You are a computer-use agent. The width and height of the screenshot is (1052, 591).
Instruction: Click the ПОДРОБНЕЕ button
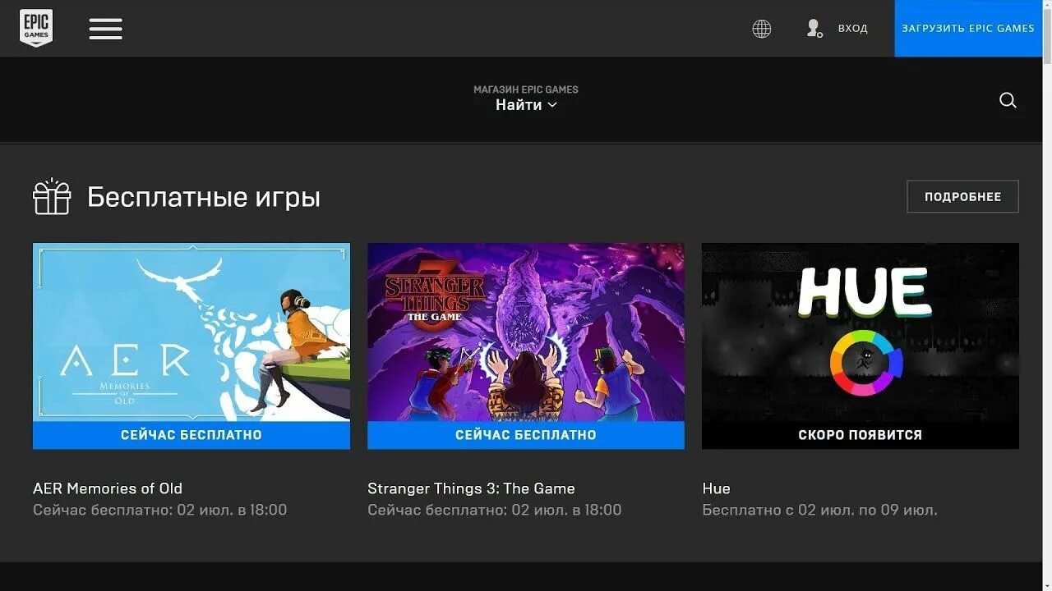(x=962, y=197)
